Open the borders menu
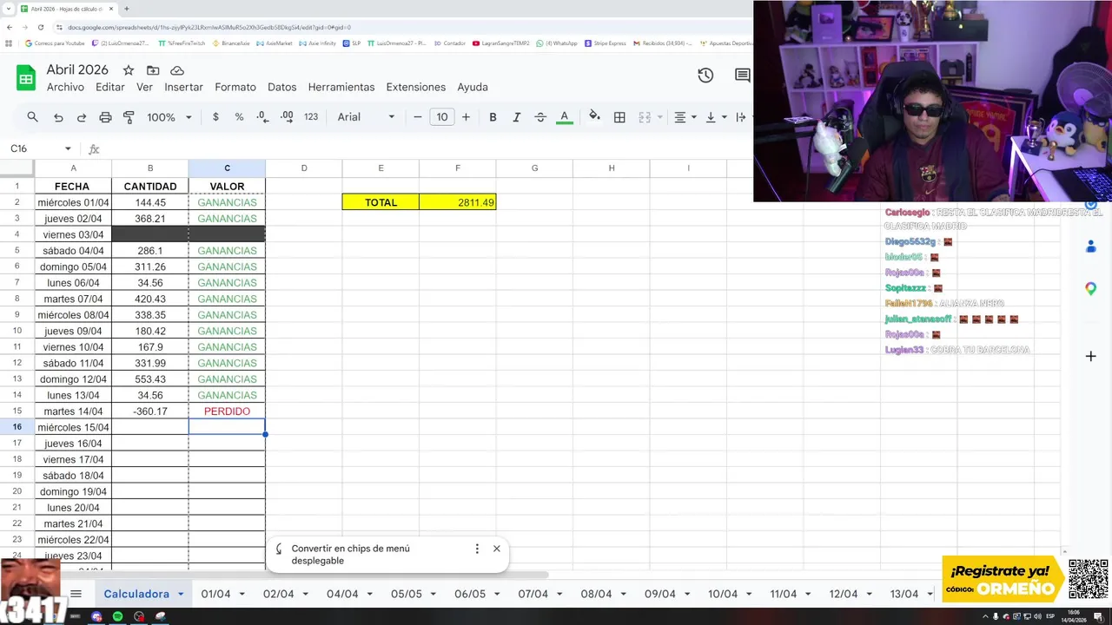The height and width of the screenshot is (625, 1112). tap(619, 117)
